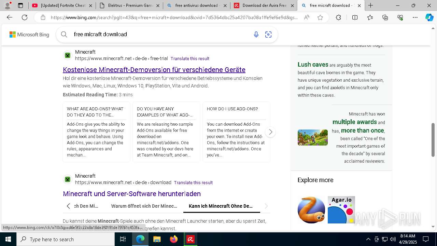Open Browser essentials heart icon
The width and height of the screenshot is (437, 246).
coord(400,17)
